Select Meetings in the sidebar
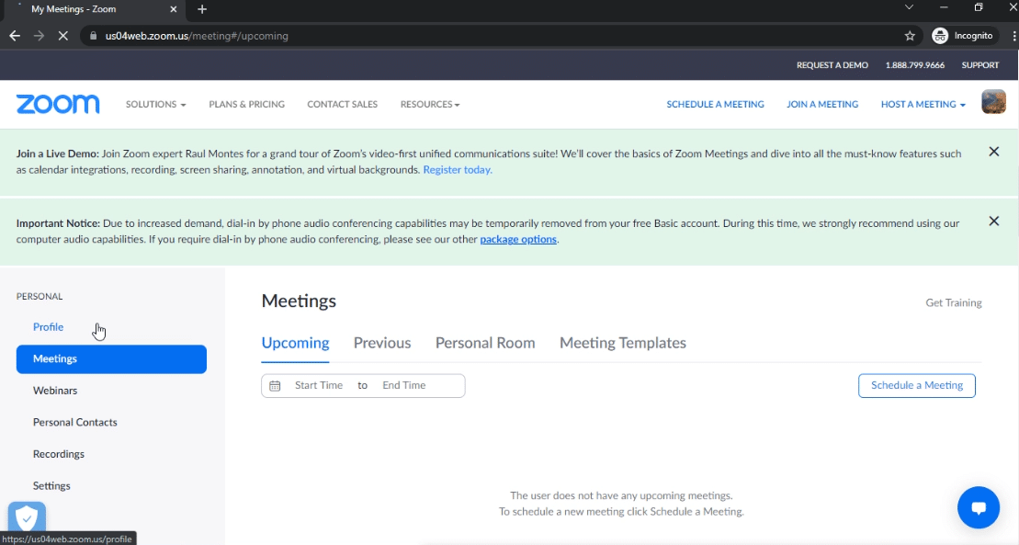 pos(111,359)
